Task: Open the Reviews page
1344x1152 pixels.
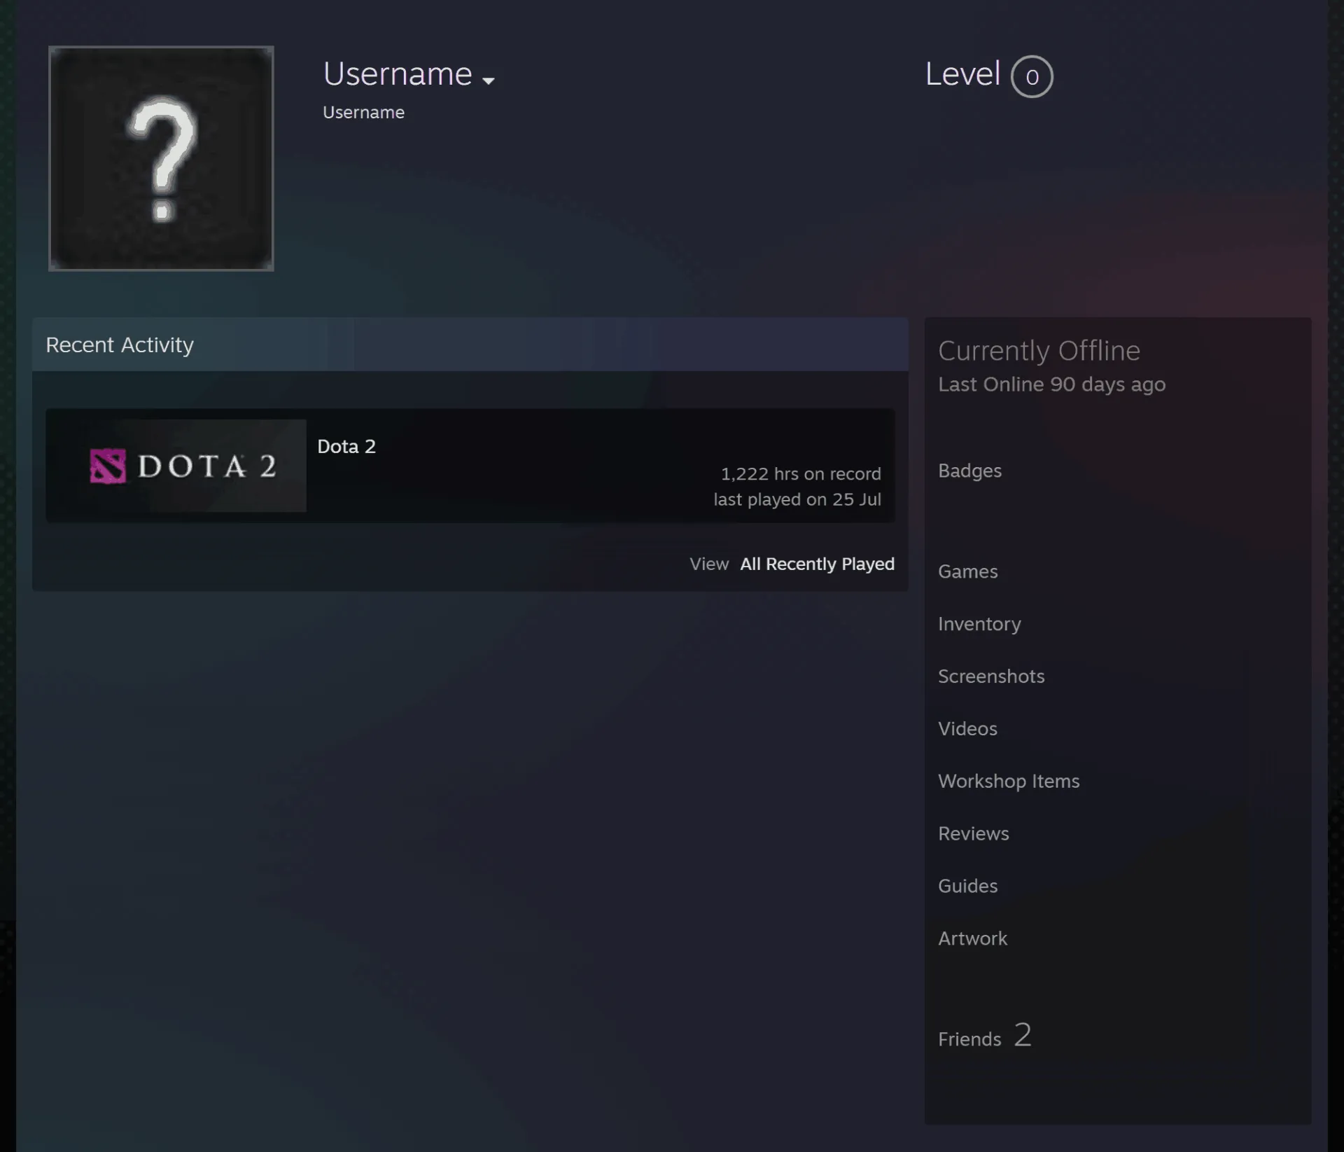Action: [x=974, y=833]
